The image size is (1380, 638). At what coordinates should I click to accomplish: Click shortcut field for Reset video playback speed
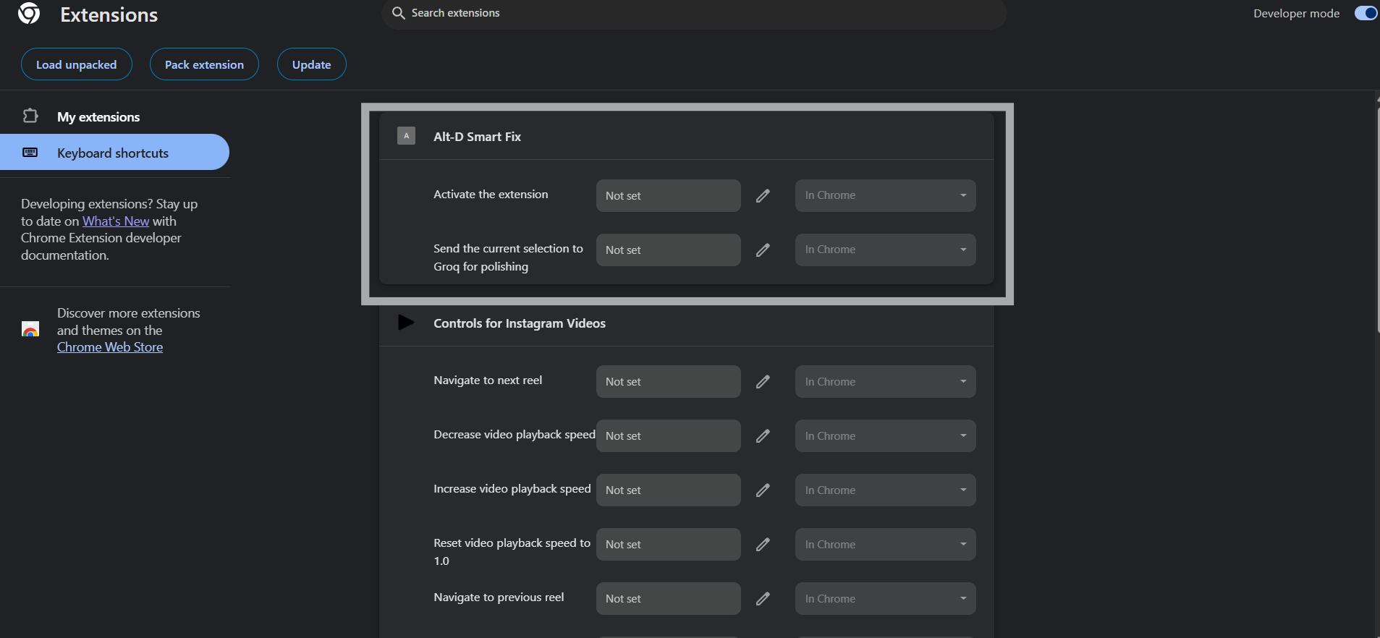[x=668, y=544]
